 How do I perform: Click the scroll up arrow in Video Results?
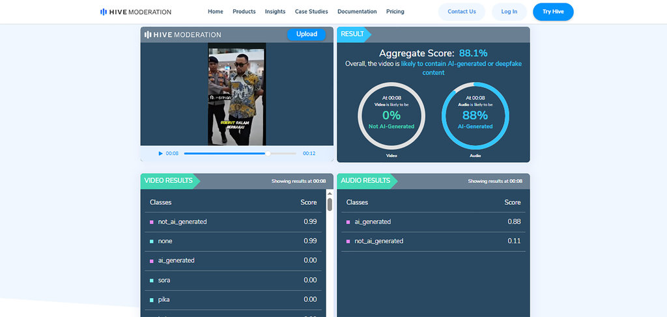coord(330,193)
